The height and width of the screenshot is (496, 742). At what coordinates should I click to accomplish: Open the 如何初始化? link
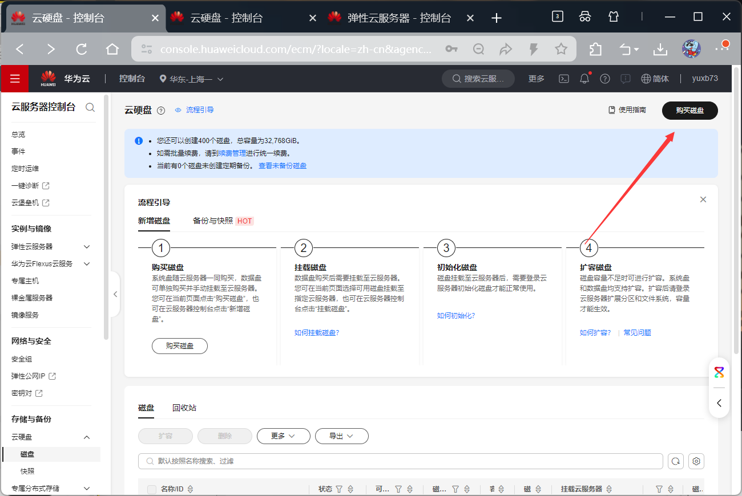pos(456,316)
